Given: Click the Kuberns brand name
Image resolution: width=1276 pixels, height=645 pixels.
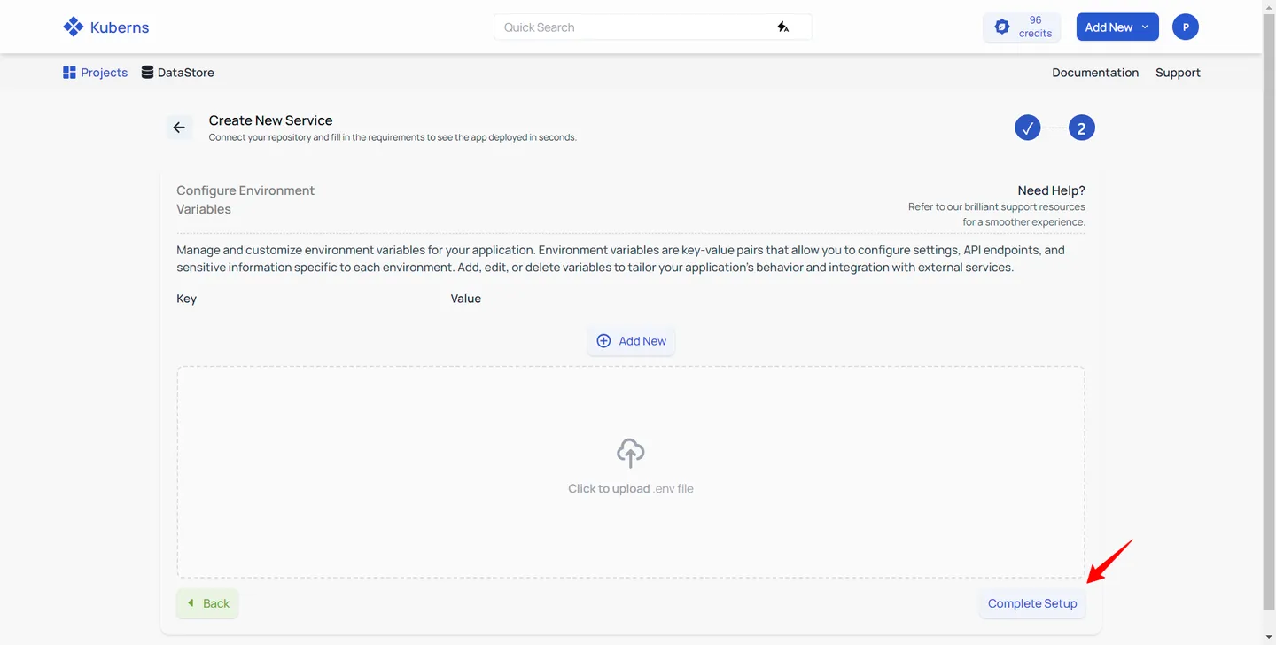Looking at the screenshot, I should click(120, 27).
